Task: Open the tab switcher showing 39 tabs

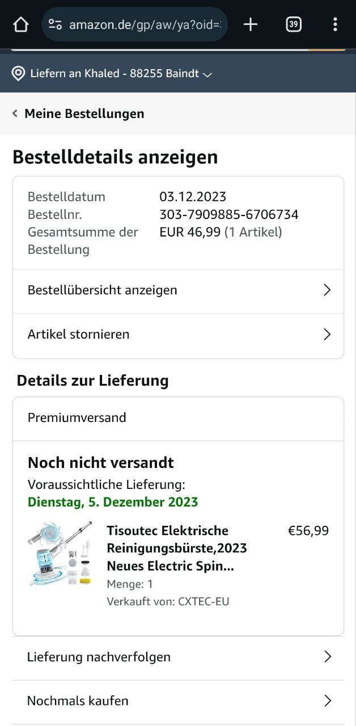Action: coord(293,24)
